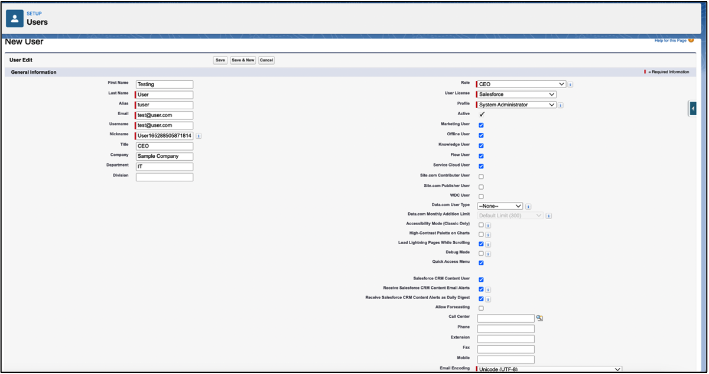Click the Fax input field
Viewport: 709px width, 374px height.
pos(506,349)
